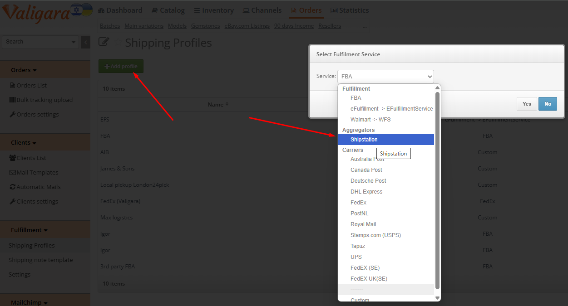Collapse the Fulfillment sidebar section
568x306 pixels.
point(29,230)
